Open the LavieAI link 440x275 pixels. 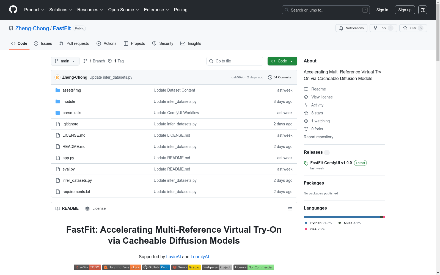pyautogui.click(x=174, y=257)
